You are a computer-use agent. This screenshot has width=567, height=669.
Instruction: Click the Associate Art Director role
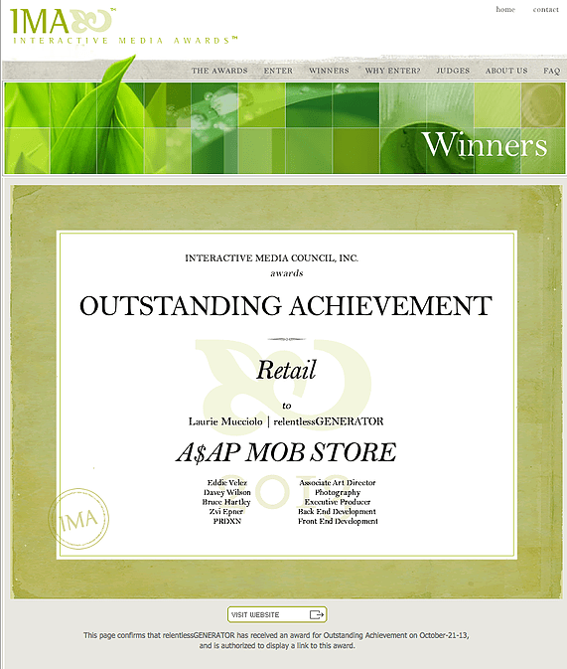click(x=338, y=482)
